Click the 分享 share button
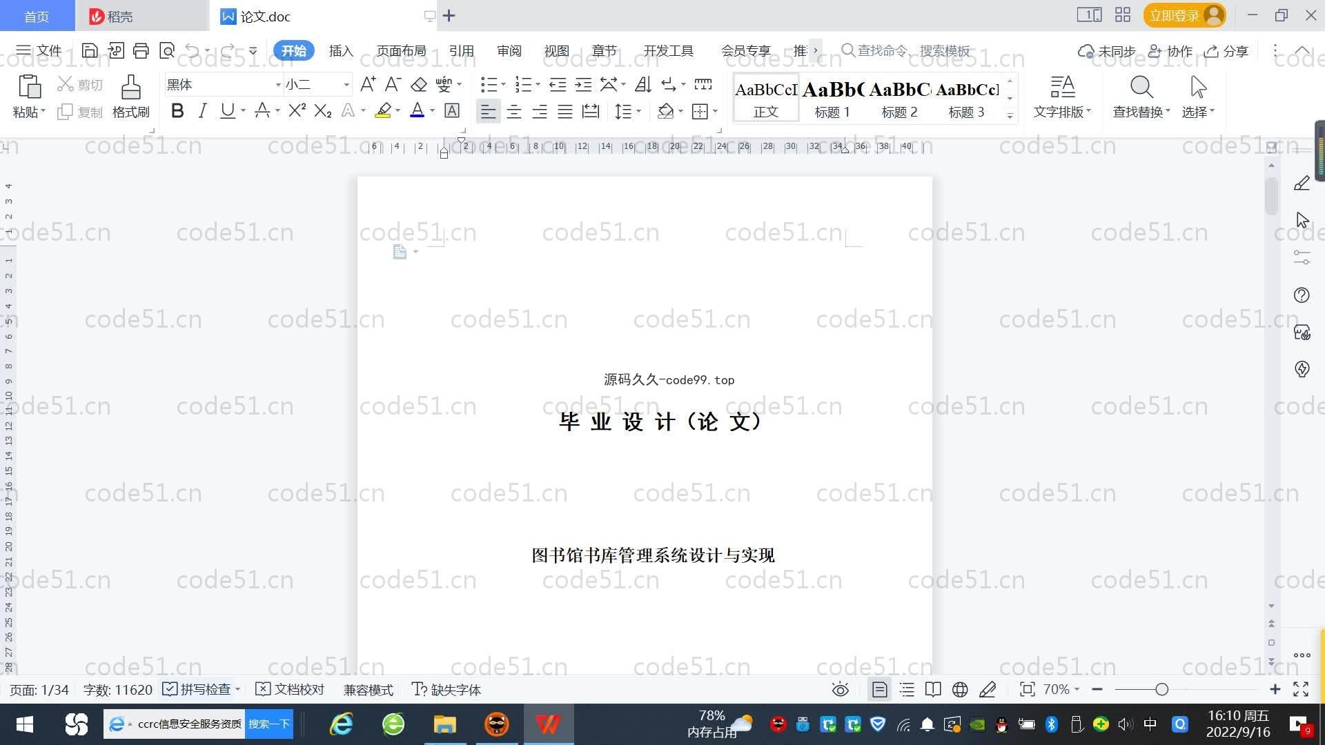Screen dimensions: 1325x745 1226,51
